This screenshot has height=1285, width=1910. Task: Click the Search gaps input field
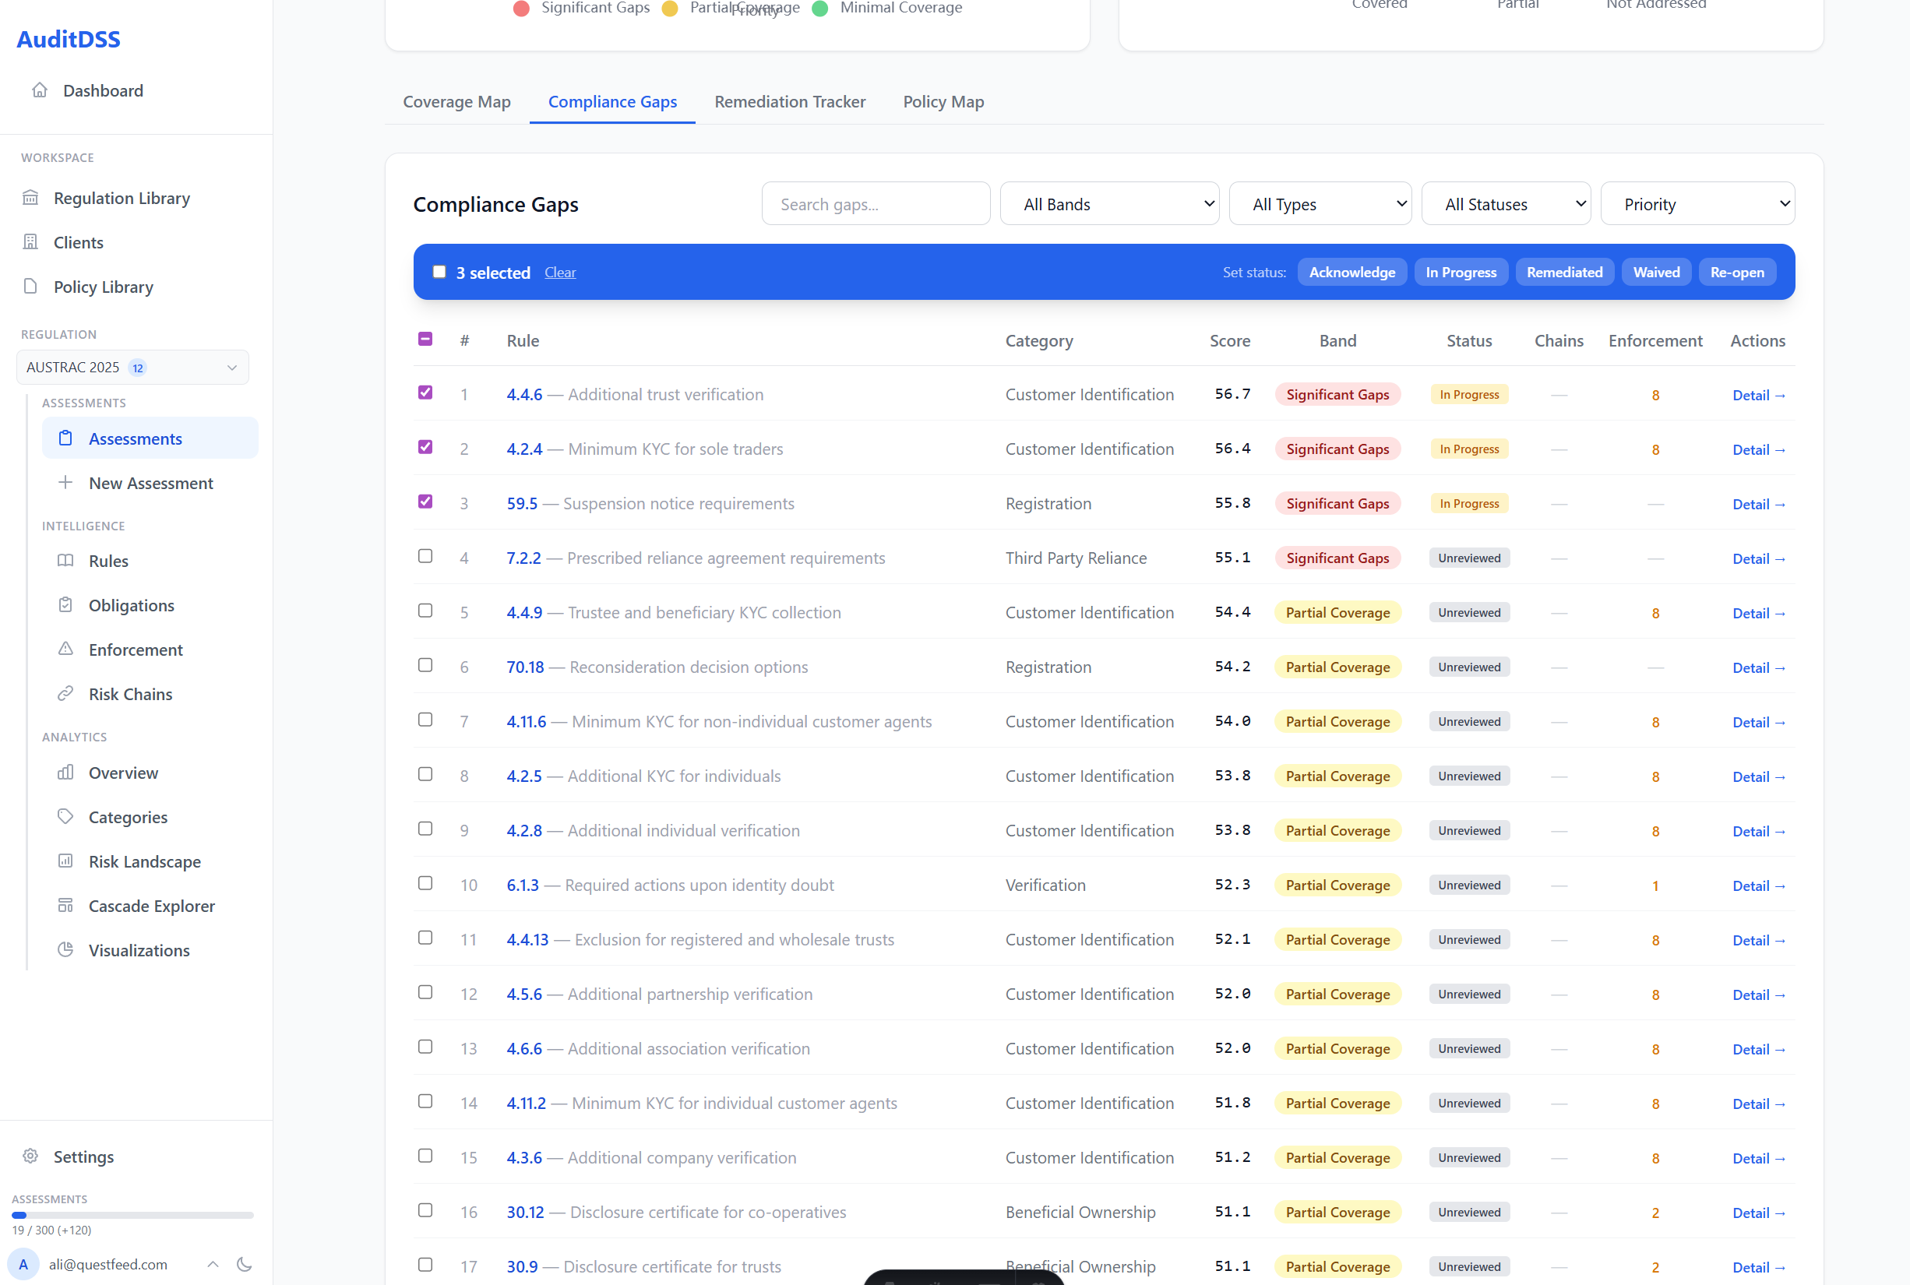pyautogui.click(x=876, y=203)
